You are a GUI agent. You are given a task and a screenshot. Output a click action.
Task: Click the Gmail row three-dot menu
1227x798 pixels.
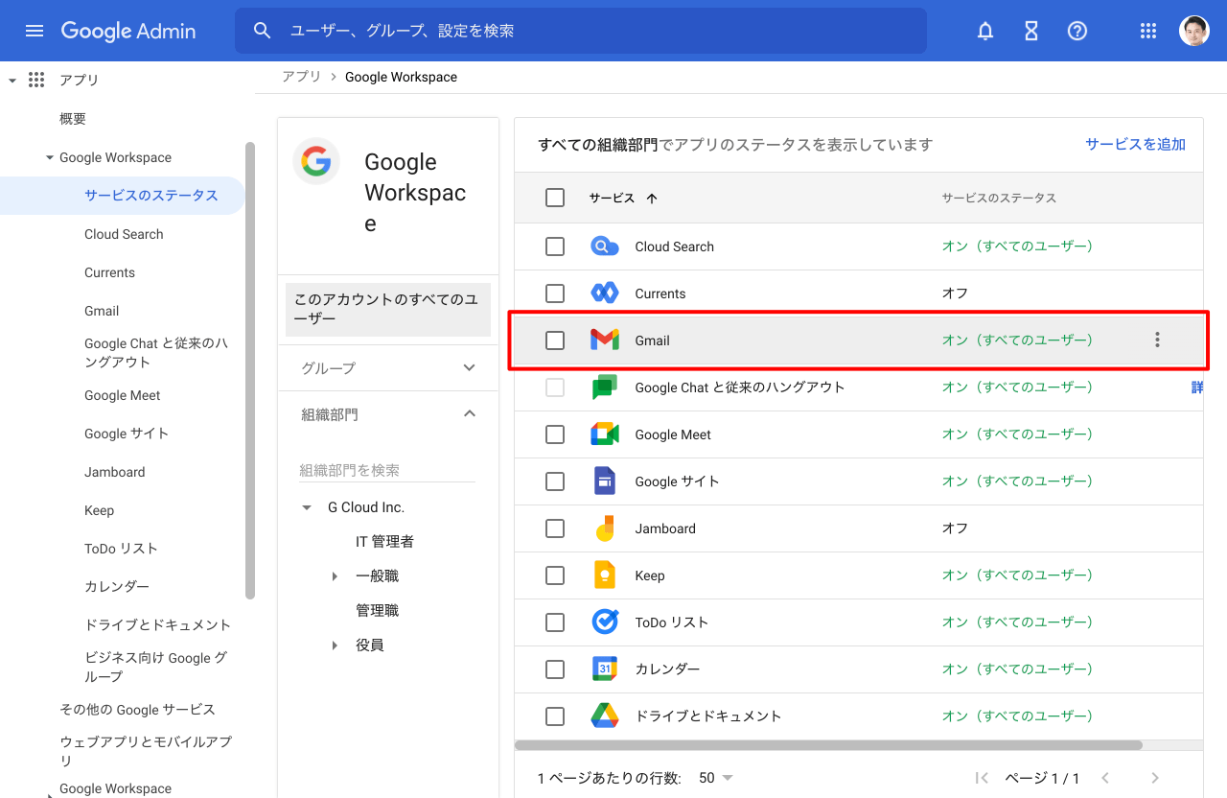tap(1157, 340)
